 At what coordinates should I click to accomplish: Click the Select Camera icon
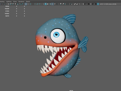[x=8, y=4]
